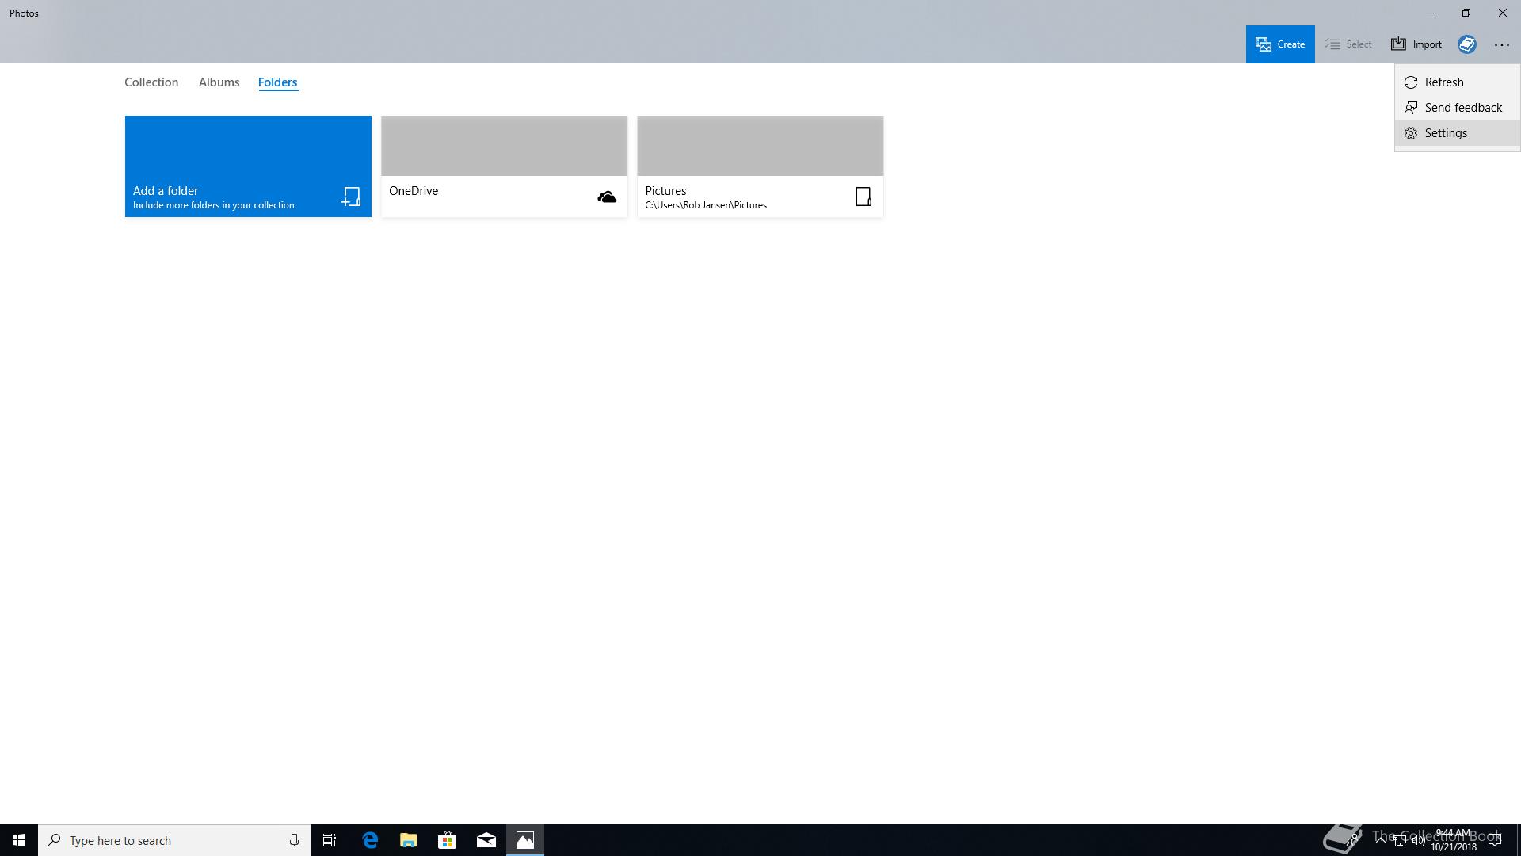Click the Add a folder tile
1521x856 pixels.
pyautogui.click(x=248, y=166)
